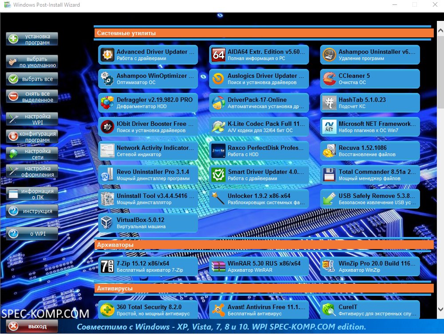Click the Revo Uninstaller Pro icon
The image size is (444, 334).
[107, 175]
